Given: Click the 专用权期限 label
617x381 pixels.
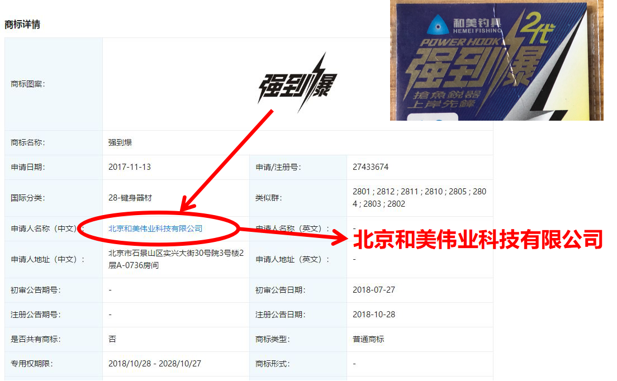Looking at the screenshot, I should [31, 364].
